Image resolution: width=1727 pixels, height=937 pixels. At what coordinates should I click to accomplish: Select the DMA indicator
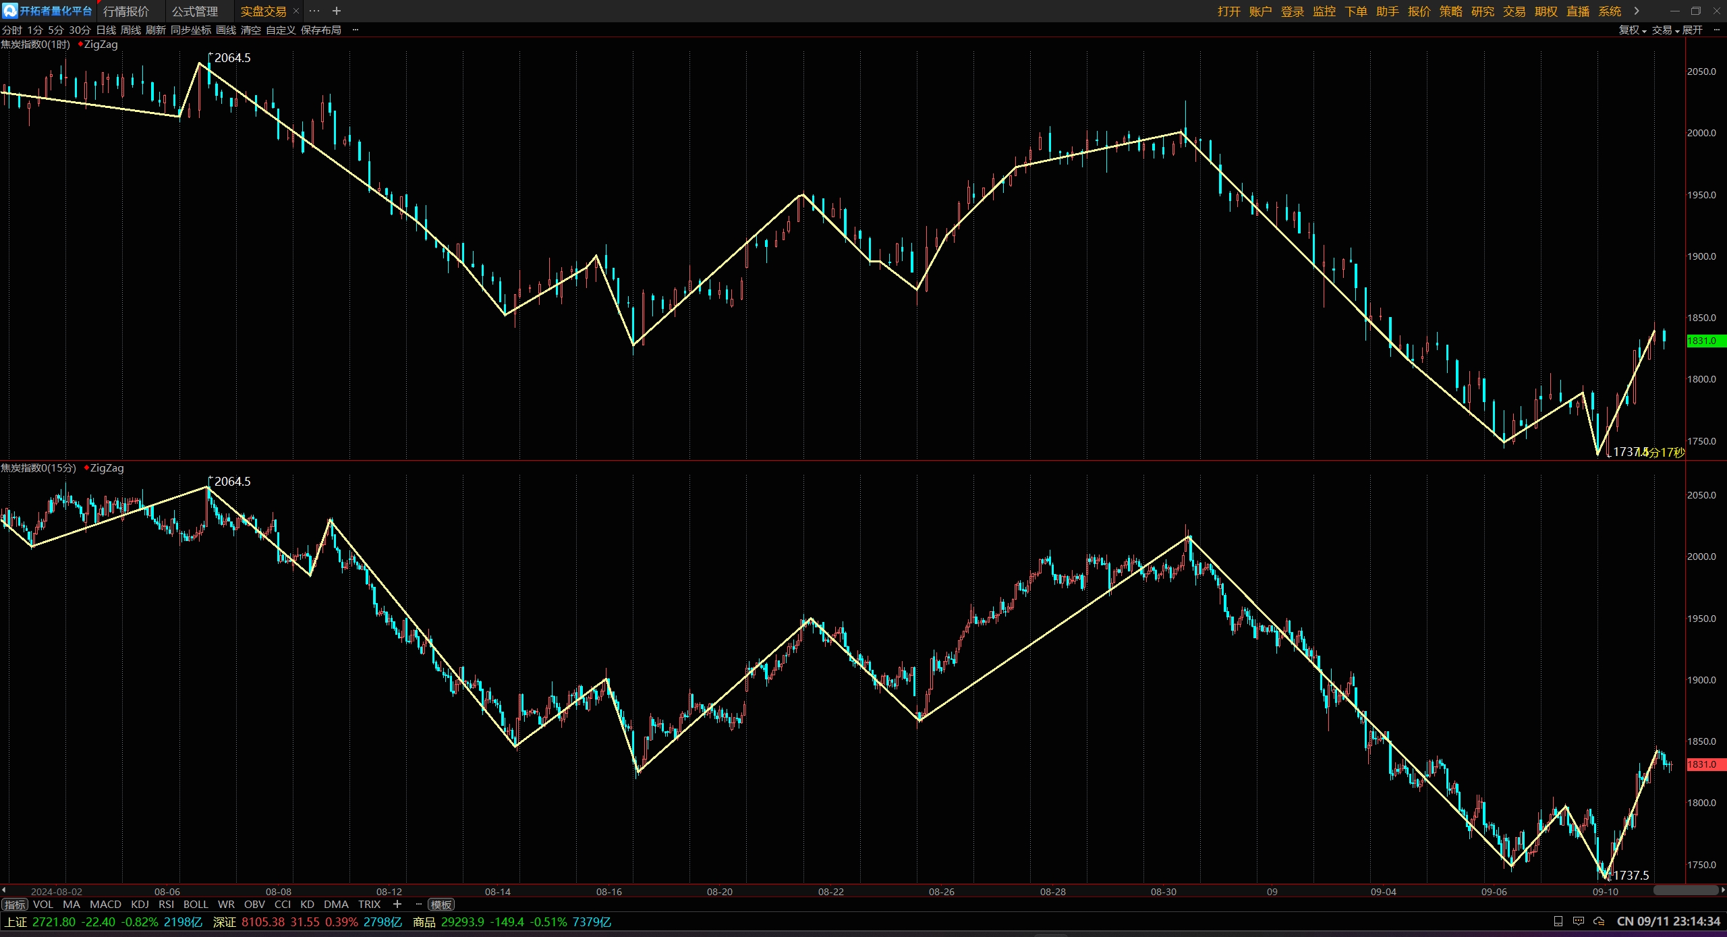(x=336, y=904)
